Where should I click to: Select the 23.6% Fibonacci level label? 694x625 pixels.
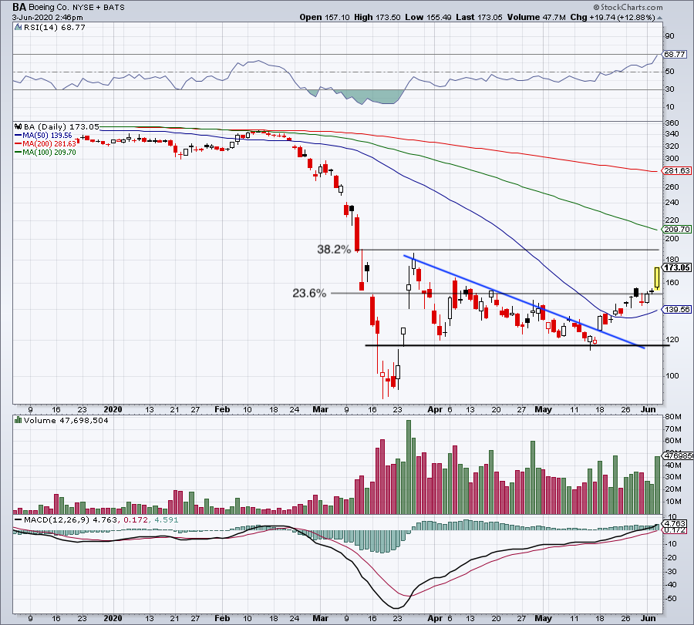308,293
